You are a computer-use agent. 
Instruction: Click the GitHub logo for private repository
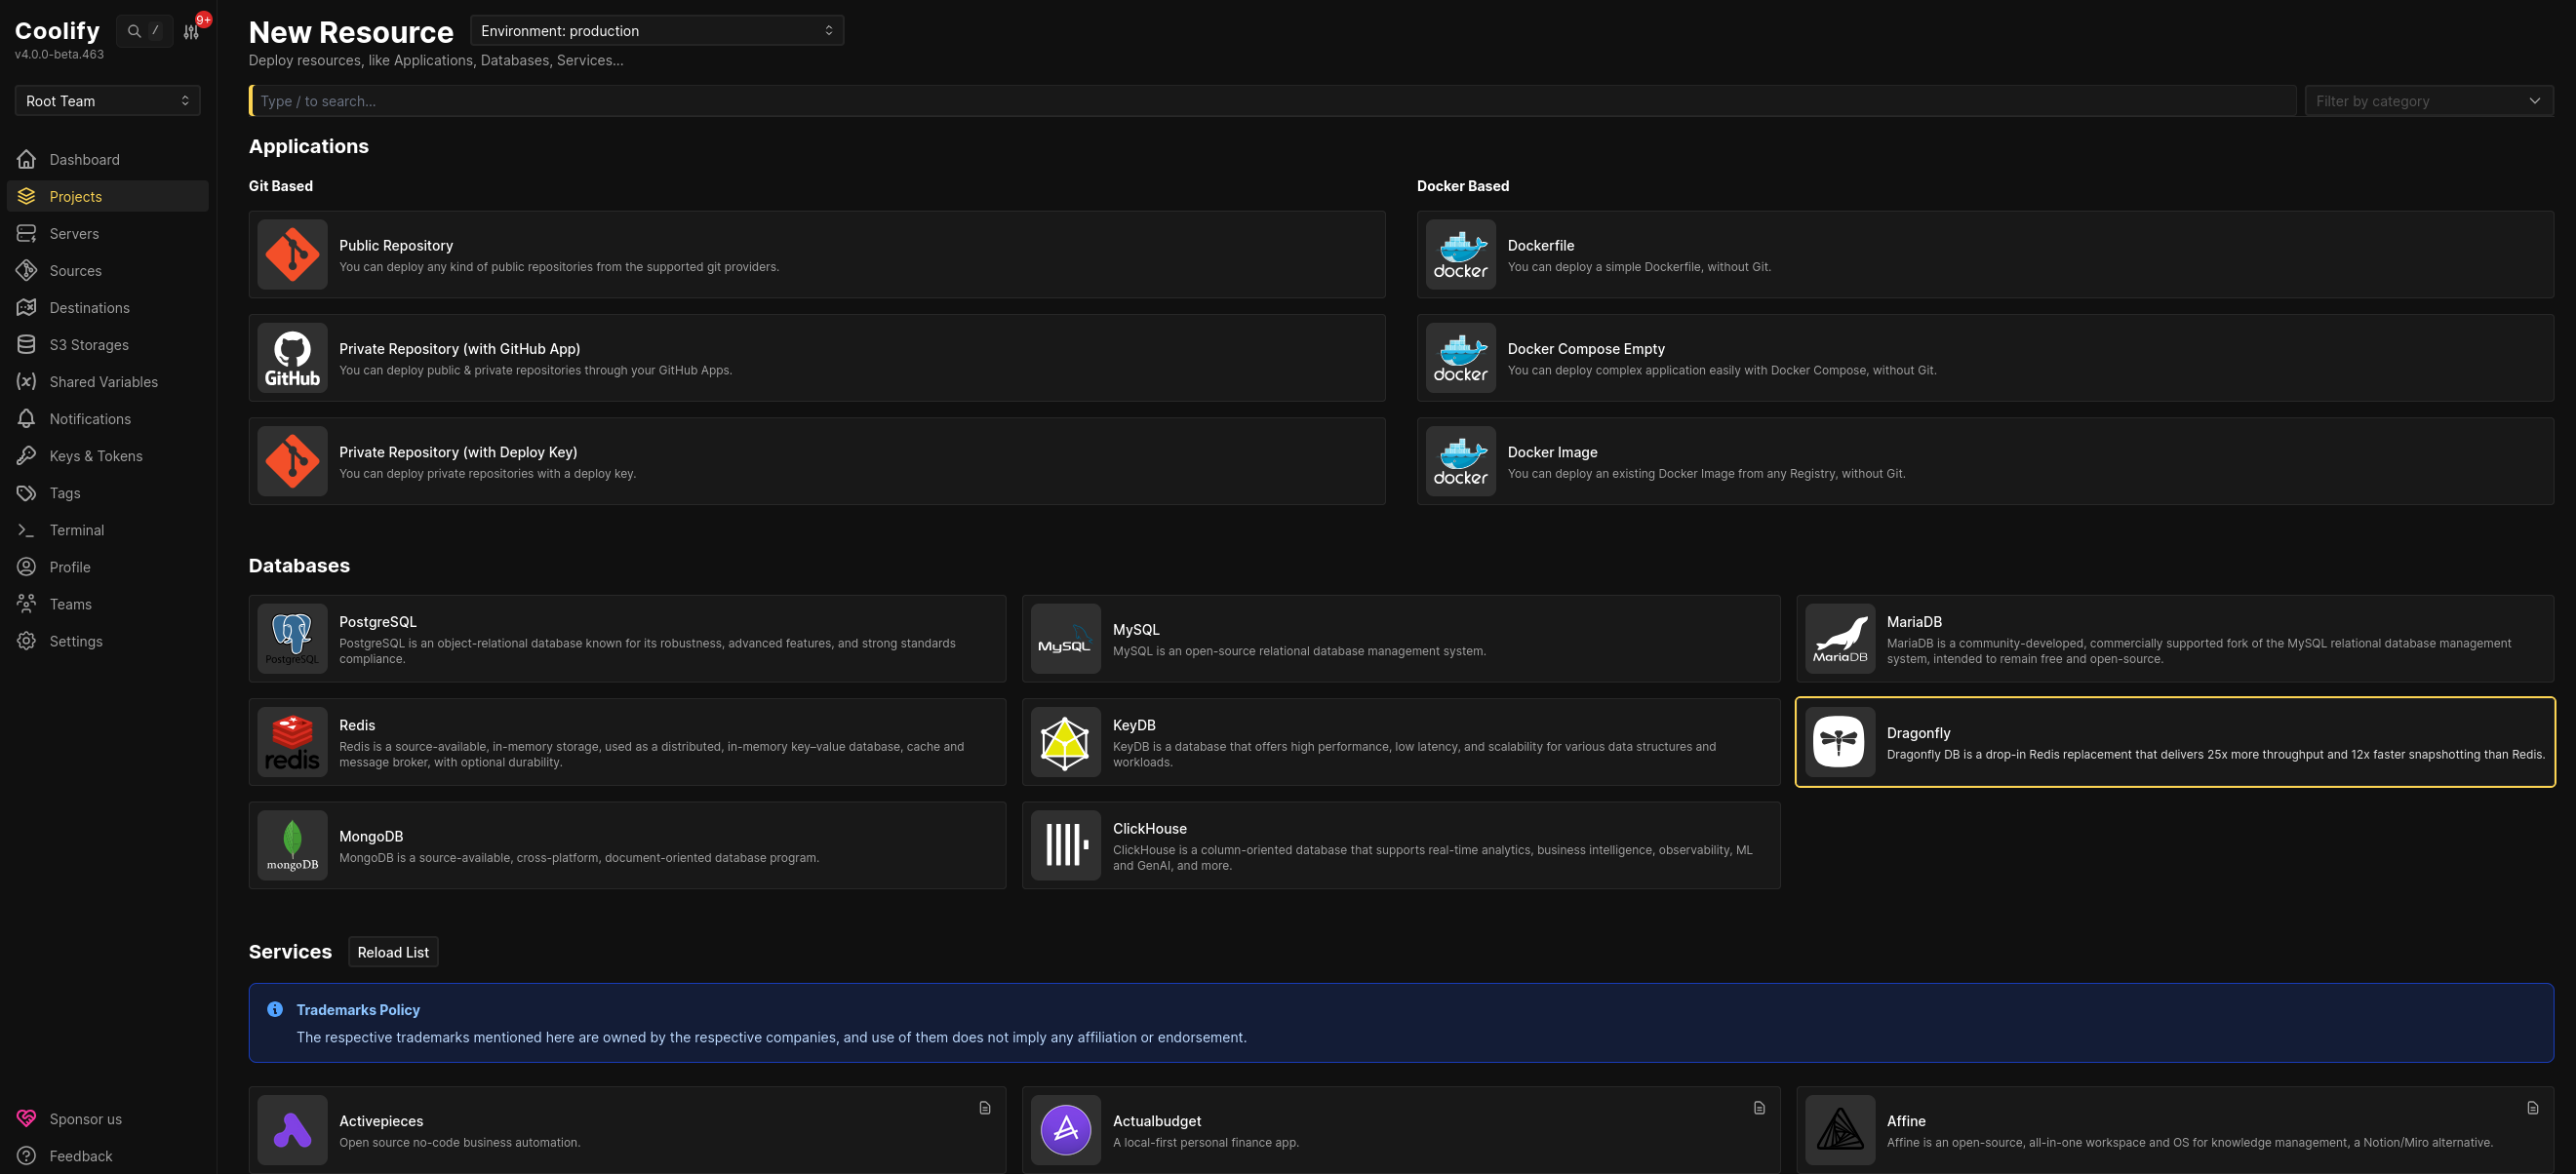(x=292, y=358)
